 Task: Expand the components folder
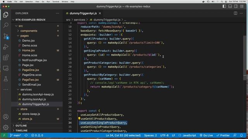pyautogui.click(x=29, y=31)
